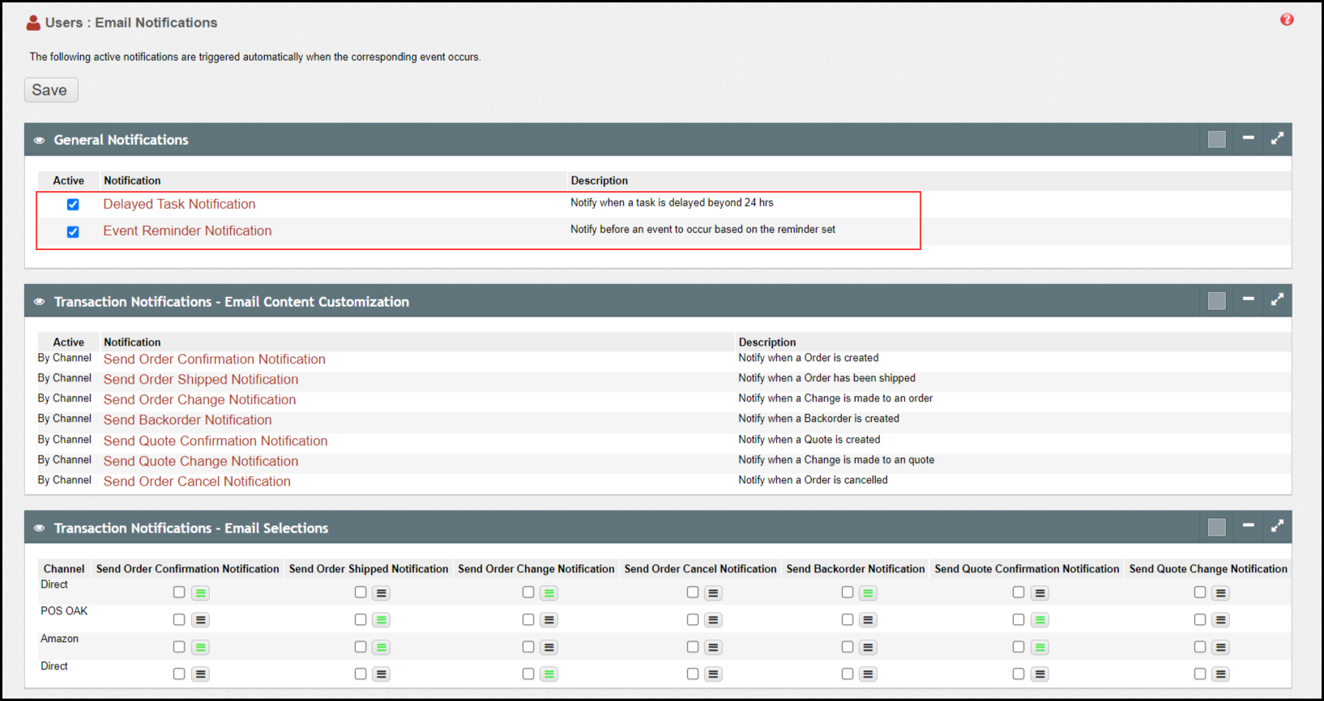Open the Send Order Cancel Notification red link
1324x701 pixels.
pos(197,482)
